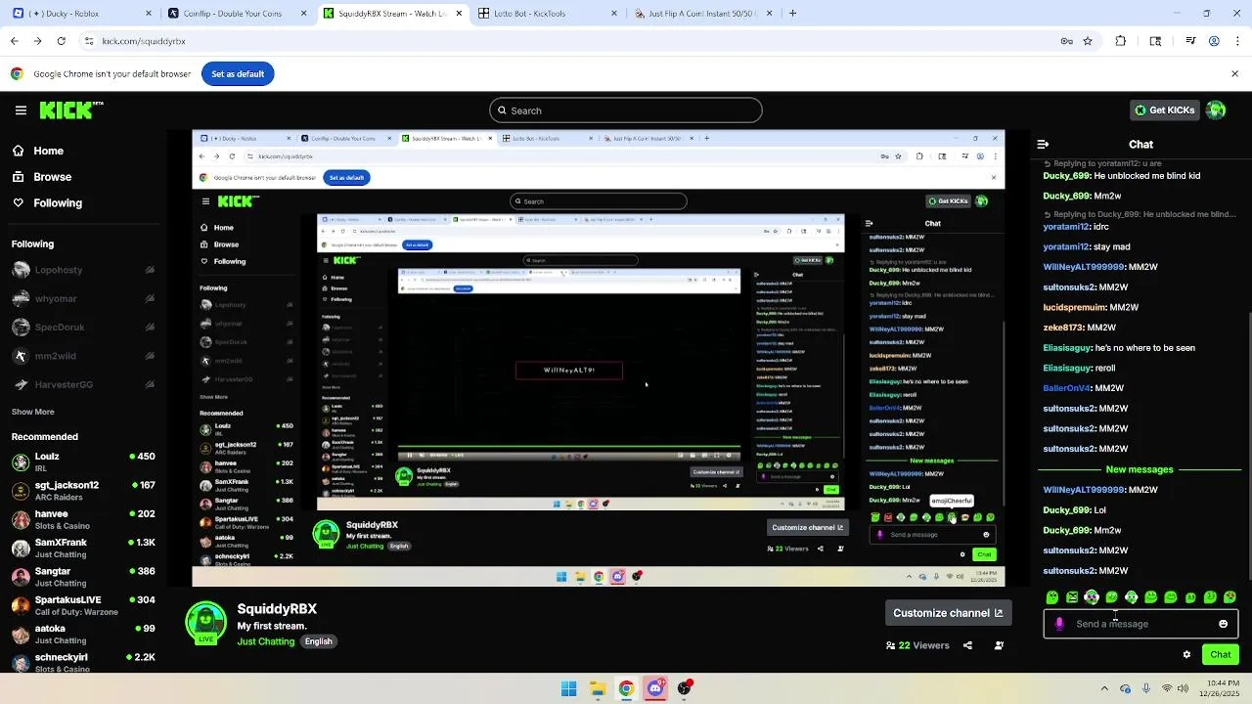Viewport: 1252px width, 704px height.
Task: Open SpecDoruk in Following list
Action: point(83,327)
